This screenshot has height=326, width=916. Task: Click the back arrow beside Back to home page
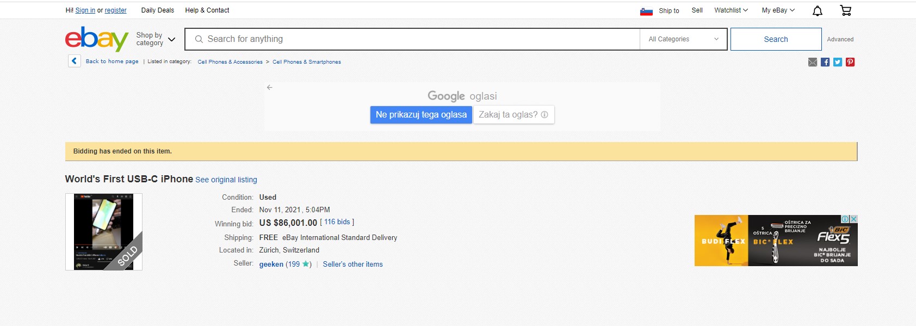click(75, 61)
